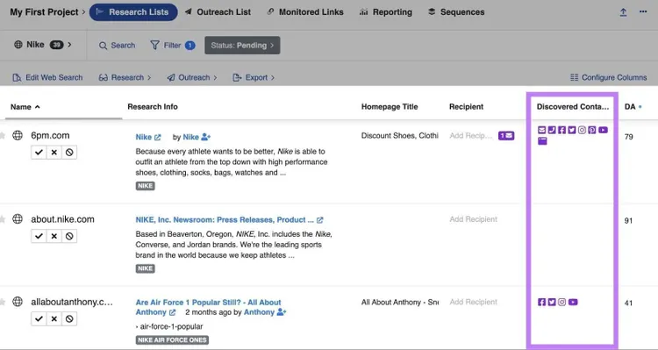Viewport: 658px width, 350px height.
Task: Open Facebook icon for allaboutanthony row
Action: 542,302
